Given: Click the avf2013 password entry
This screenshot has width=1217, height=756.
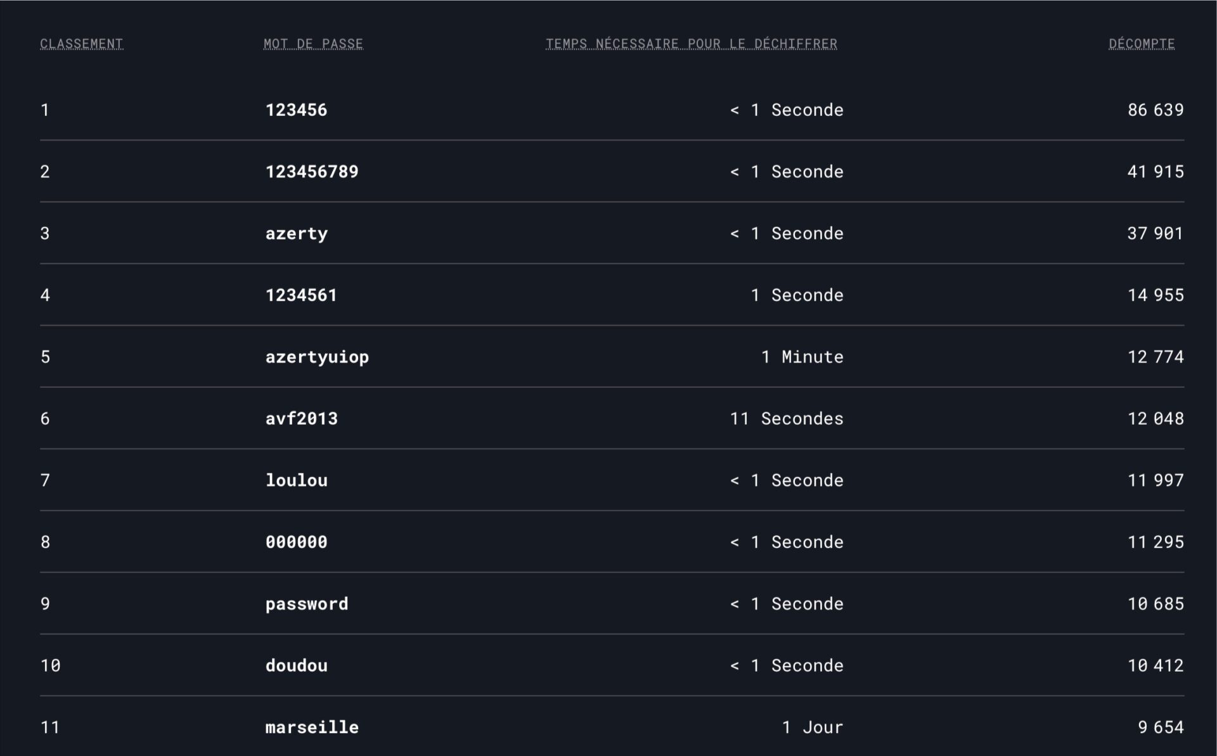Looking at the screenshot, I should (x=302, y=419).
